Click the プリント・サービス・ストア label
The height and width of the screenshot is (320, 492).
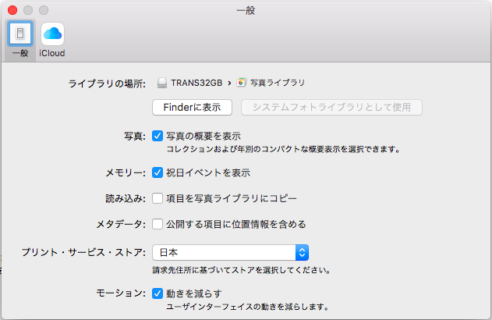tap(83, 252)
